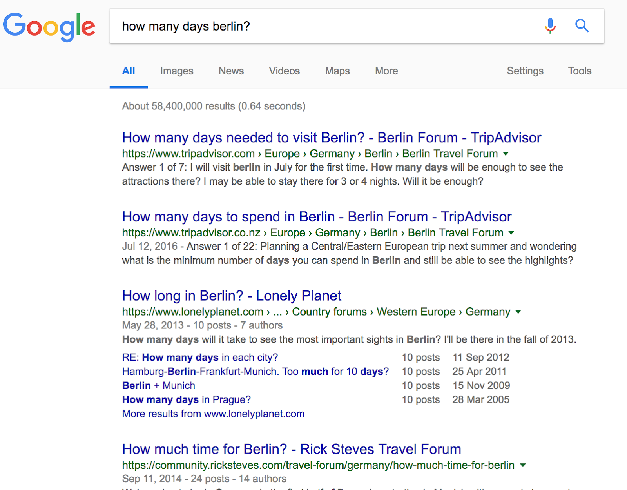Click the 'Answer 1 of 7' snippet text
This screenshot has width=627, height=490.
point(342,174)
